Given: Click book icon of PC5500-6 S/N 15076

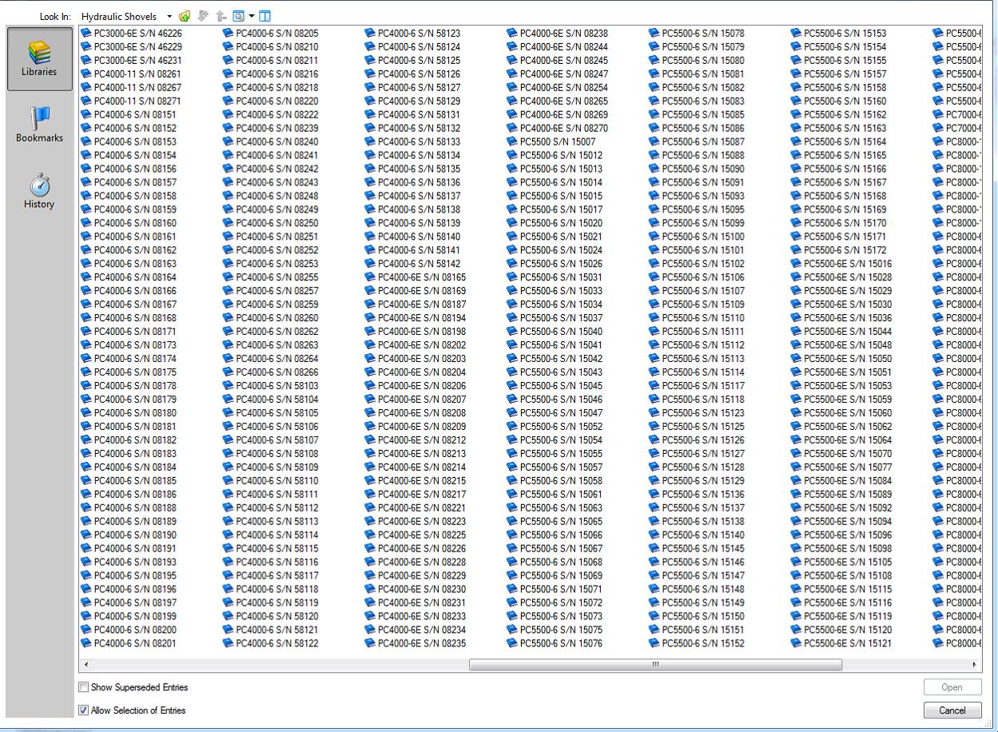Looking at the screenshot, I should pyautogui.click(x=512, y=643).
